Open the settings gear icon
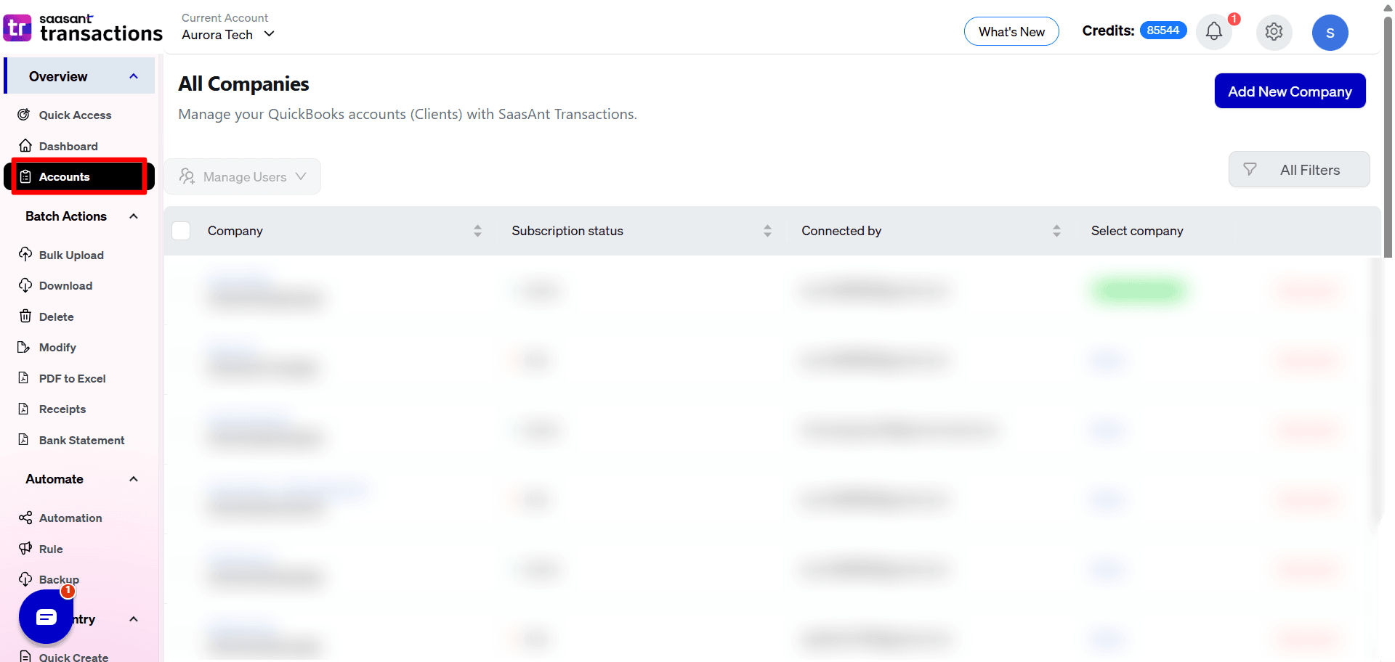1395x662 pixels. [1274, 32]
